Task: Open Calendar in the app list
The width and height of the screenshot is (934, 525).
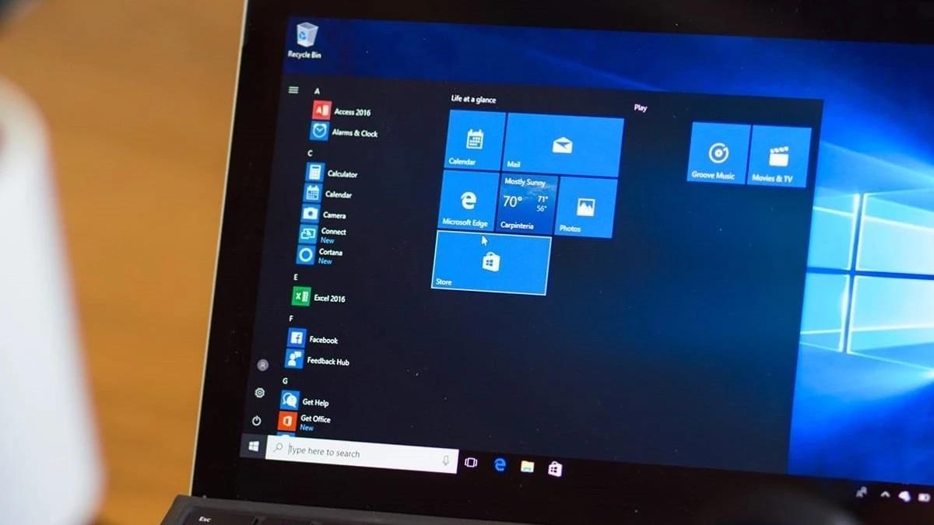Action: coord(328,193)
